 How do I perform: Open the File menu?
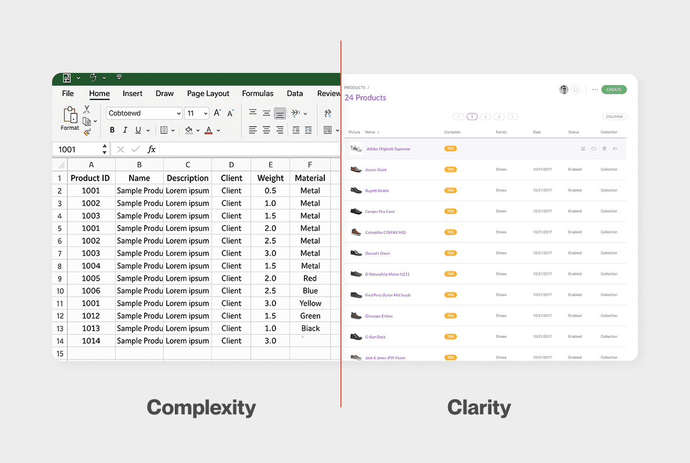[68, 93]
